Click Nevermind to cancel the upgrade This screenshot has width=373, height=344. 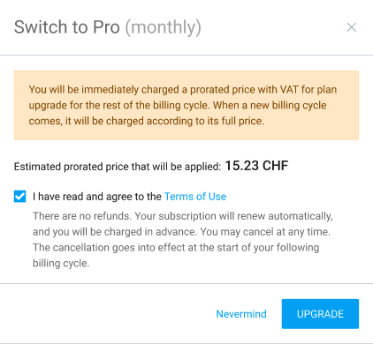coord(241,314)
